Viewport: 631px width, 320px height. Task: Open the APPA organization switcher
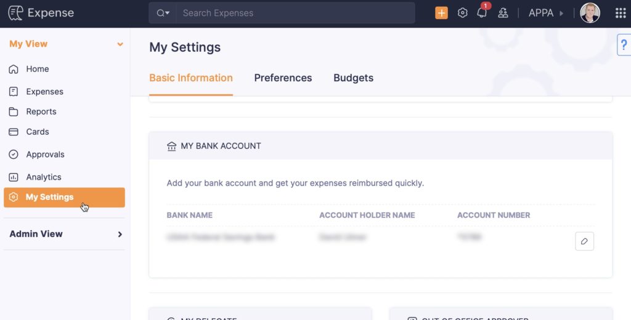(x=546, y=13)
